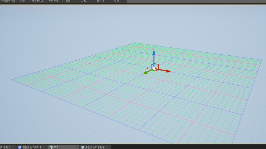This screenshot has height=149, width=266.
Task: Click the white center sphere of the gizmo
Action: (154, 68)
